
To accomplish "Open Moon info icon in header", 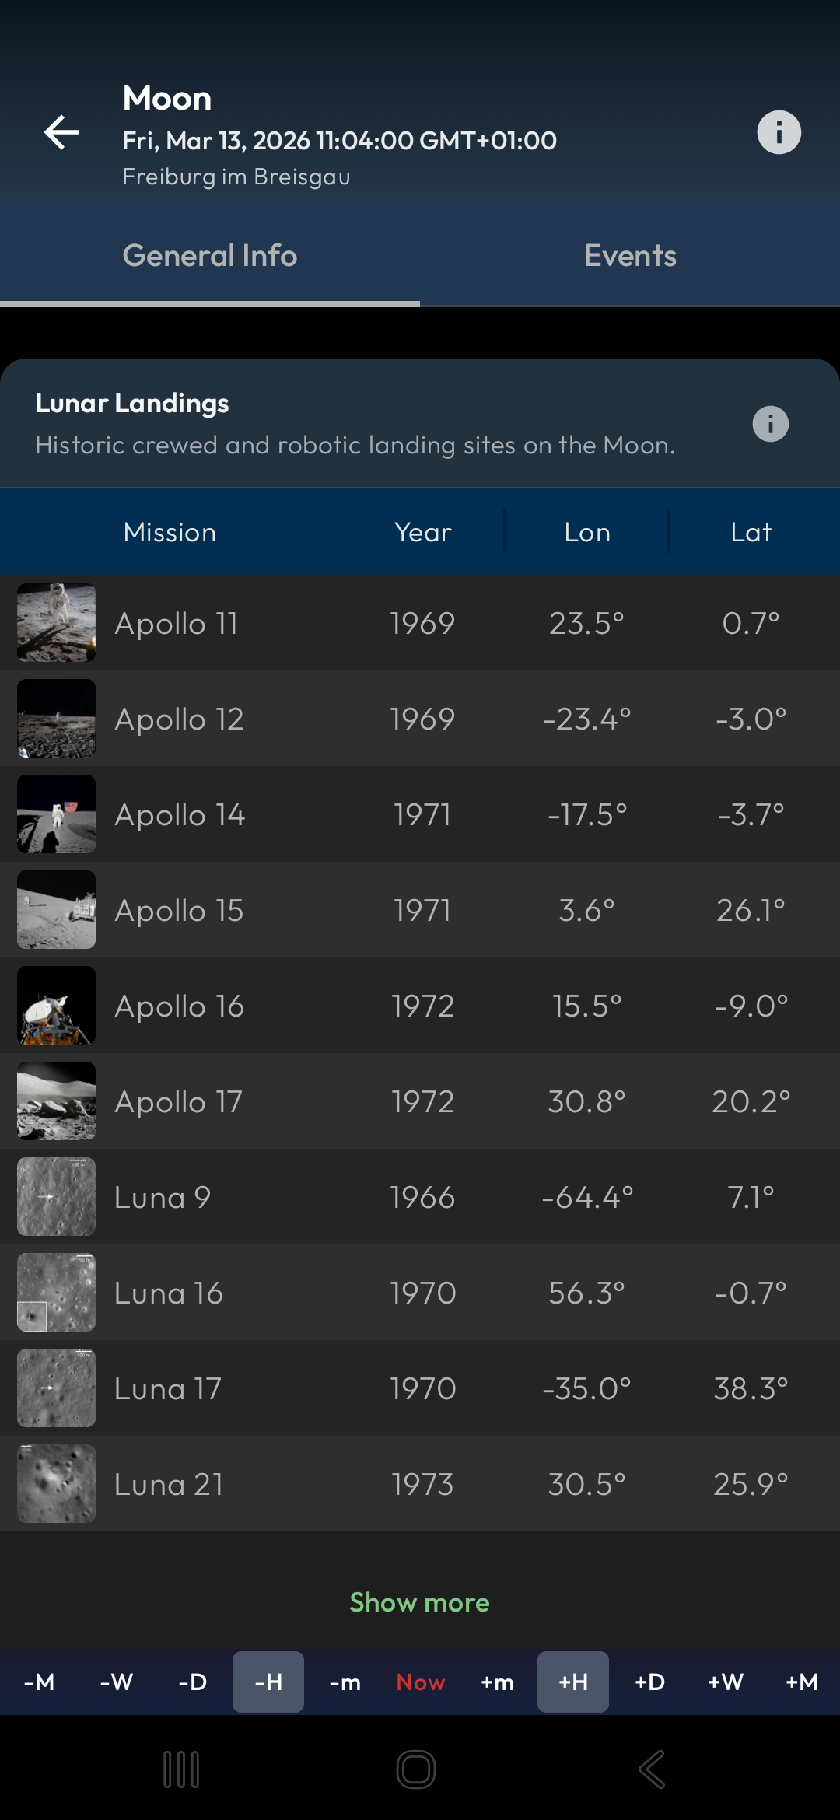I will click(779, 132).
